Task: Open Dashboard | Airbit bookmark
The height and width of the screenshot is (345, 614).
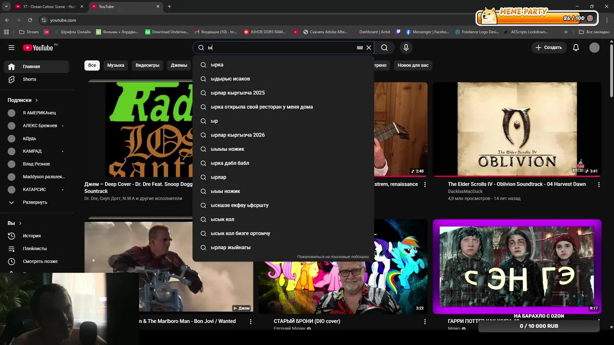Action: [x=371, y=32]
